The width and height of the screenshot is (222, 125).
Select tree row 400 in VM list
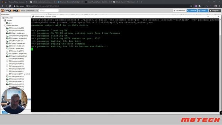(x=16, y=69)
